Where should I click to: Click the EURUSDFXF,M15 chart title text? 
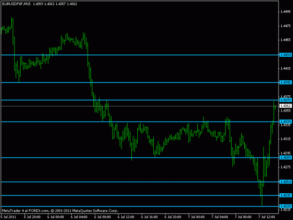coord(16,4)
